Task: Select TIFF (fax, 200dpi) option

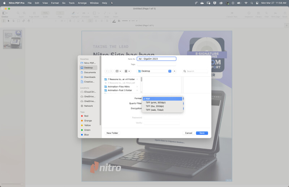Action: pos(155,106)
